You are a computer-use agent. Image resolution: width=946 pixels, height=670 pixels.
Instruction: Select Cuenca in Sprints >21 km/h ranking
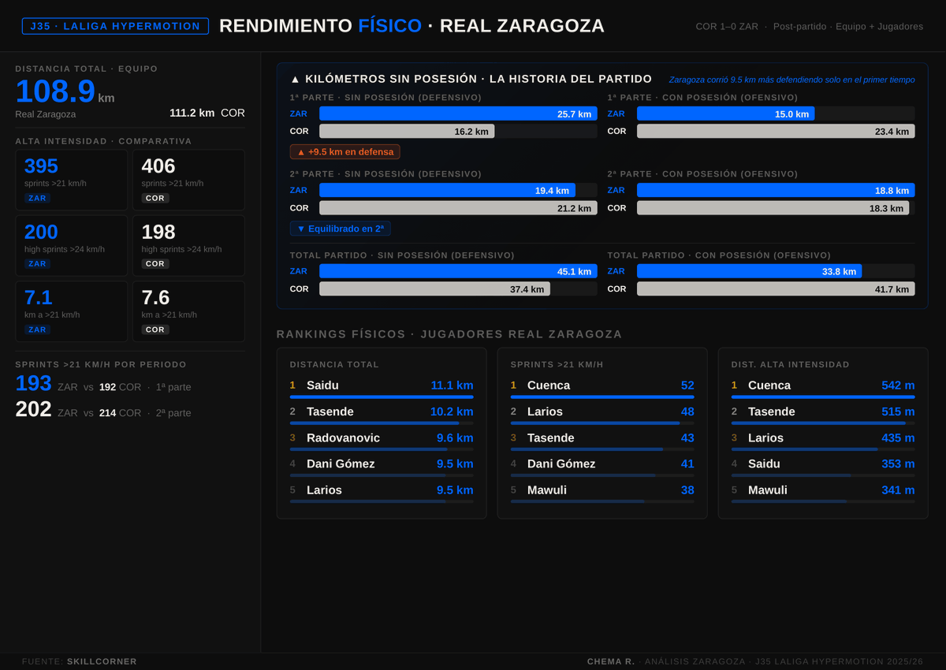pos(602,387)
